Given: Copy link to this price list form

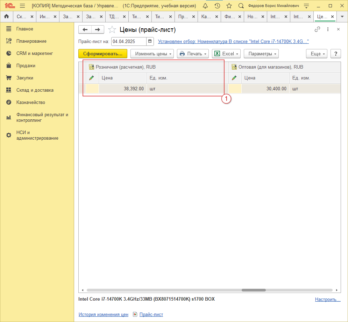Looking at the screenshot, I should coord(317,29).
